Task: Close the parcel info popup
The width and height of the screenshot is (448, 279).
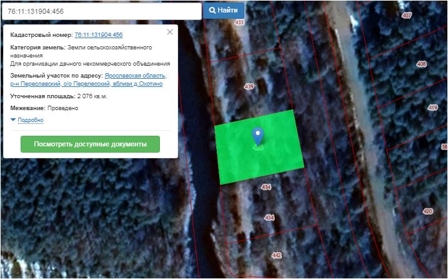Action: (170, 32)
